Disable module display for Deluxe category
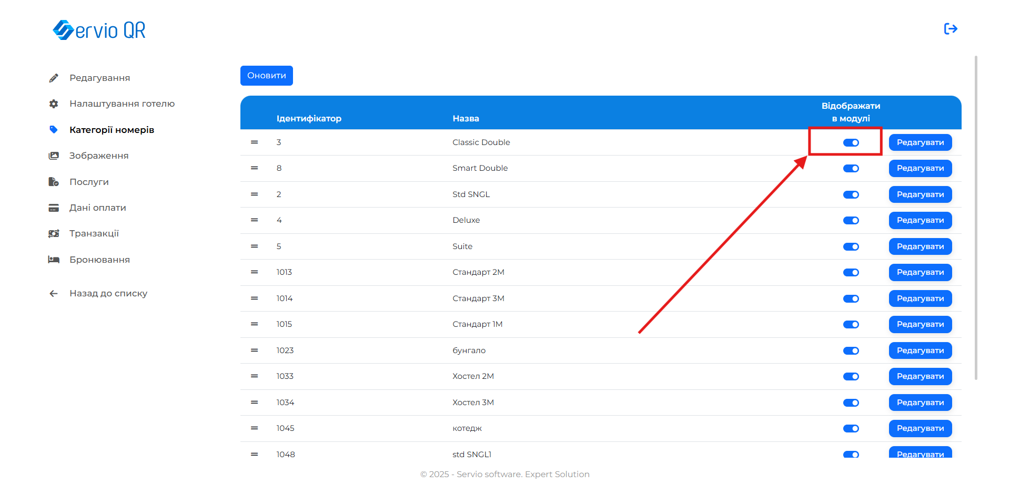 tap(851, 221)
